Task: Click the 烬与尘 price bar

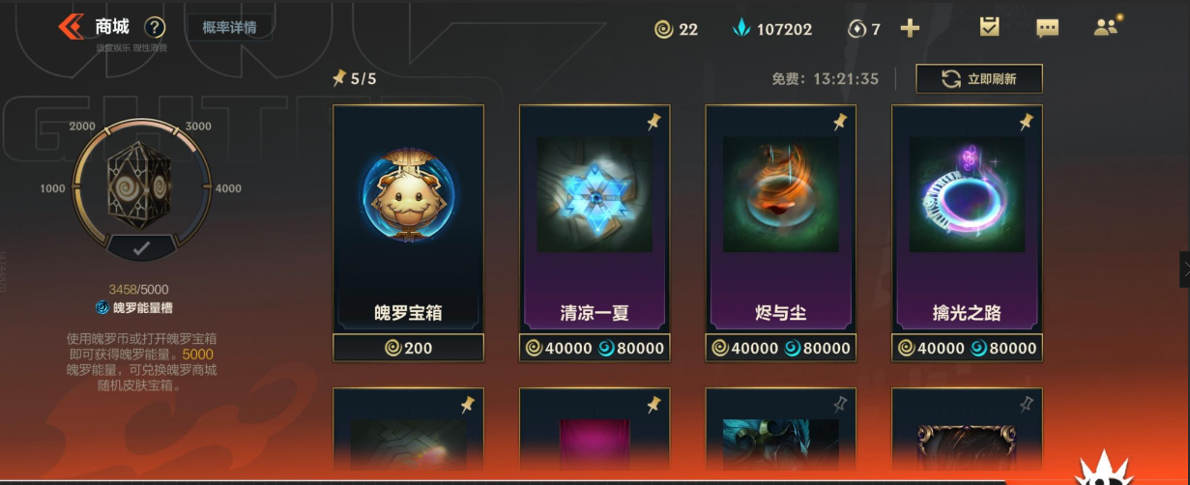Action: pos(781,348)
